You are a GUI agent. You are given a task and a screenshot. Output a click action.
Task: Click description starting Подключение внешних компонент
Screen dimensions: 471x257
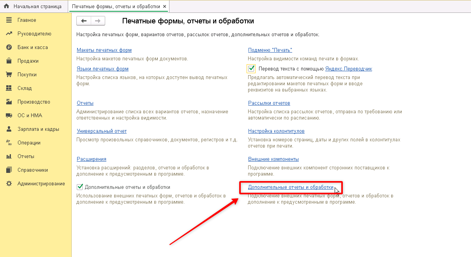[x=319, y=171]
